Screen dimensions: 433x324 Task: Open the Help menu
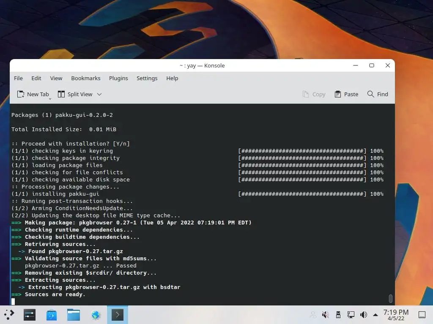click(172, 78)
